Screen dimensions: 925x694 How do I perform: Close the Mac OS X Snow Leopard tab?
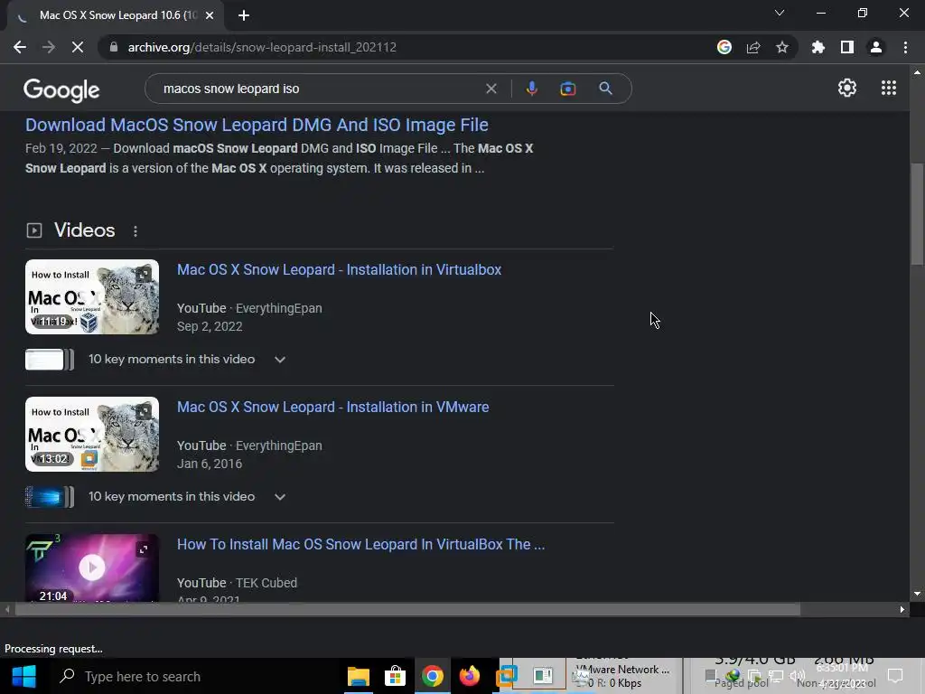coord(210,15)
